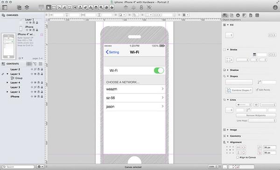Select the Group item under Layer 5

17,78
